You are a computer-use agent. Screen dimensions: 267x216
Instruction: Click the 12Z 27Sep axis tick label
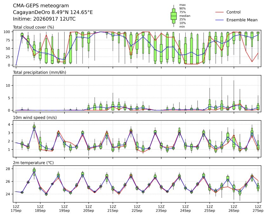coord(258,209)
